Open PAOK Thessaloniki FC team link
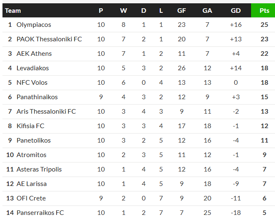 tap(49, 39)
